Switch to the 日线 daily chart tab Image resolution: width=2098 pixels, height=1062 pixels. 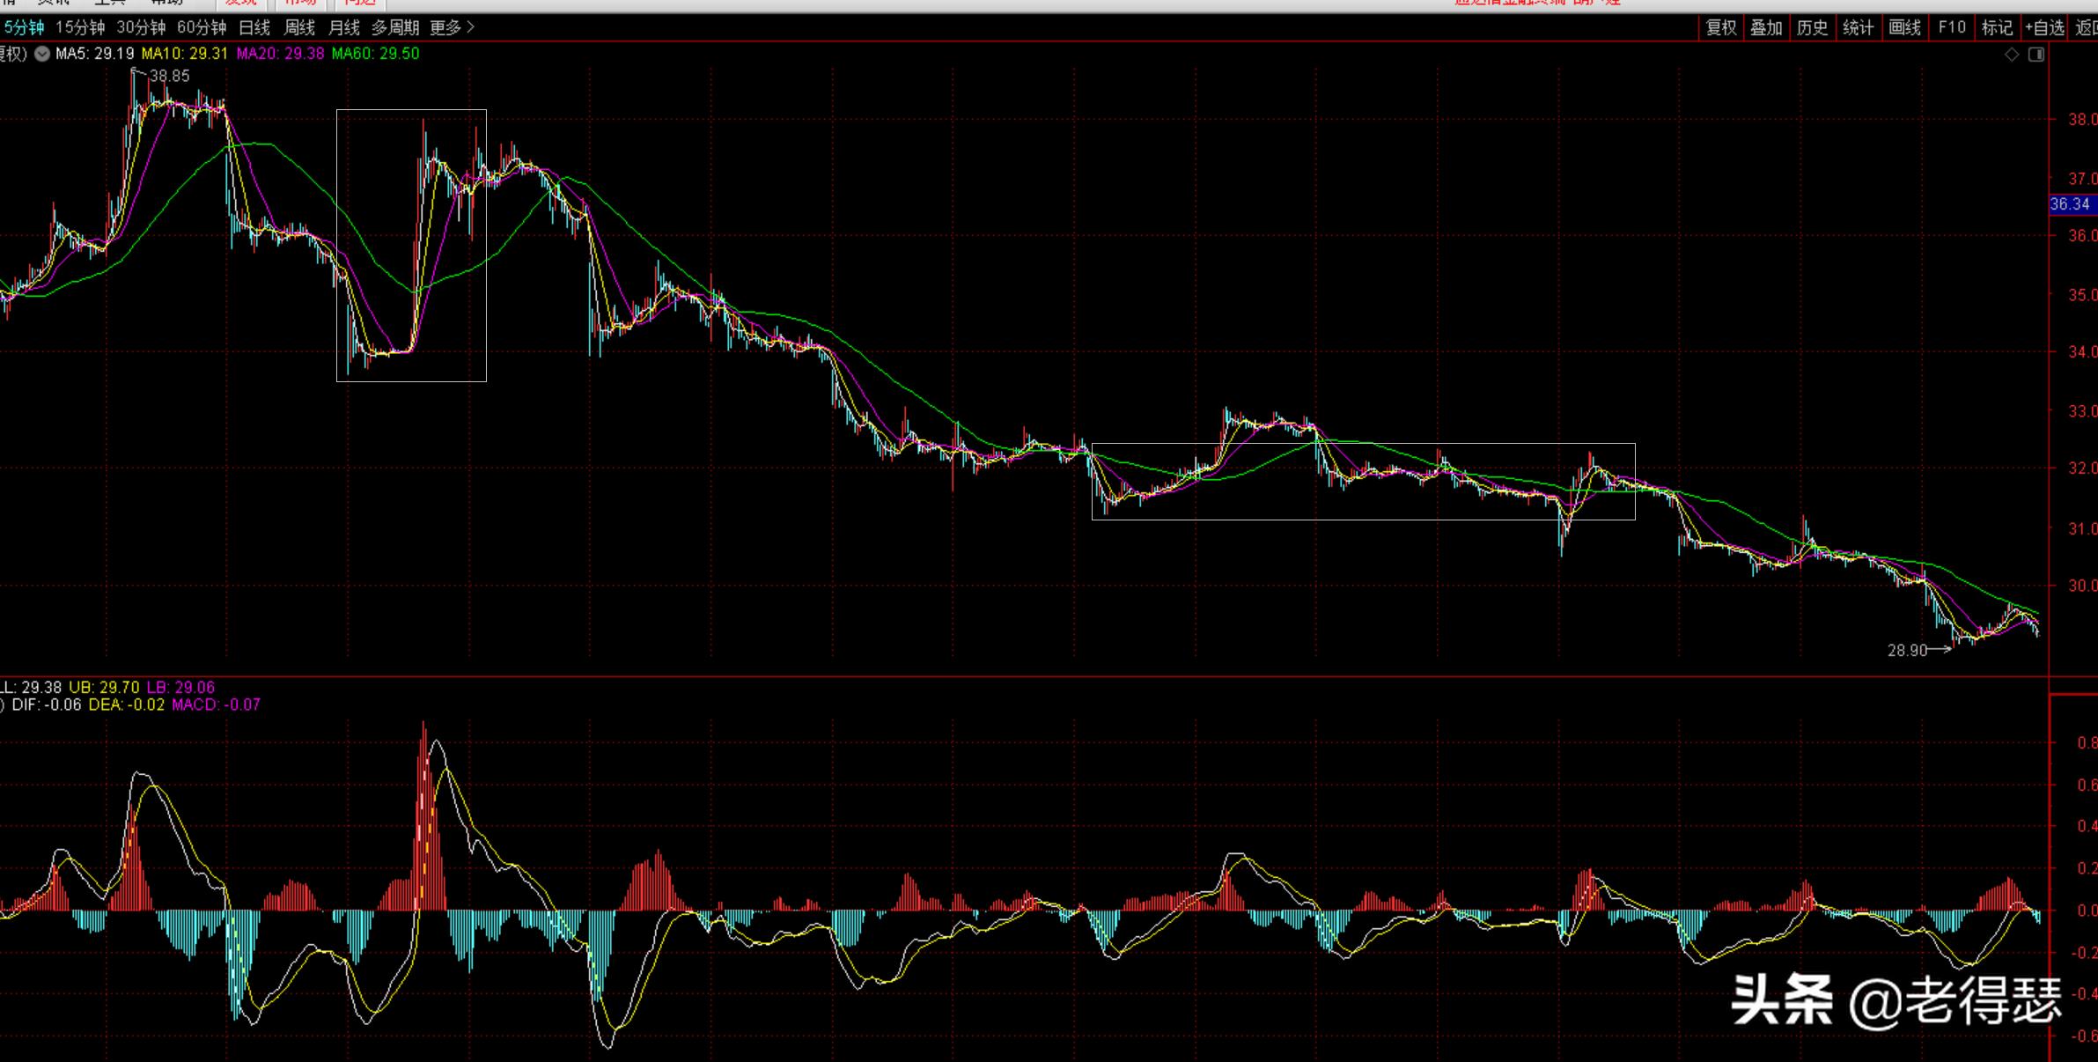pos(254,28)
